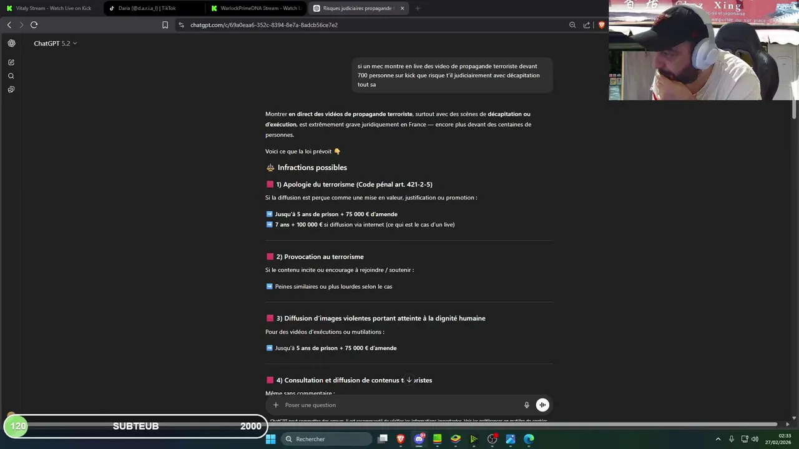Open Task View on the taskbar
The image size is (799, 449).
point(383,439)
